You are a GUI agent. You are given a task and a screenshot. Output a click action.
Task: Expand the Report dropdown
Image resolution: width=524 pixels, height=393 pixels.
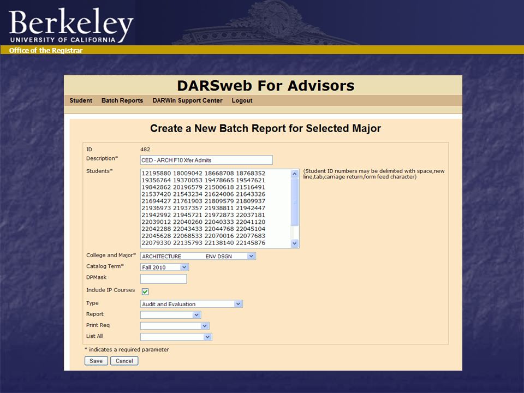coord(170,315)
